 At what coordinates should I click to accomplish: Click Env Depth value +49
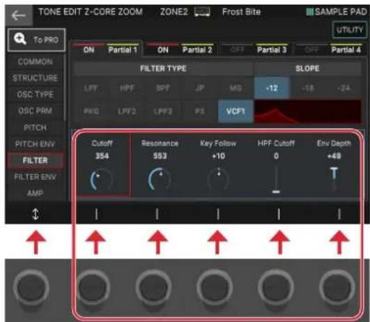[334, 156]
